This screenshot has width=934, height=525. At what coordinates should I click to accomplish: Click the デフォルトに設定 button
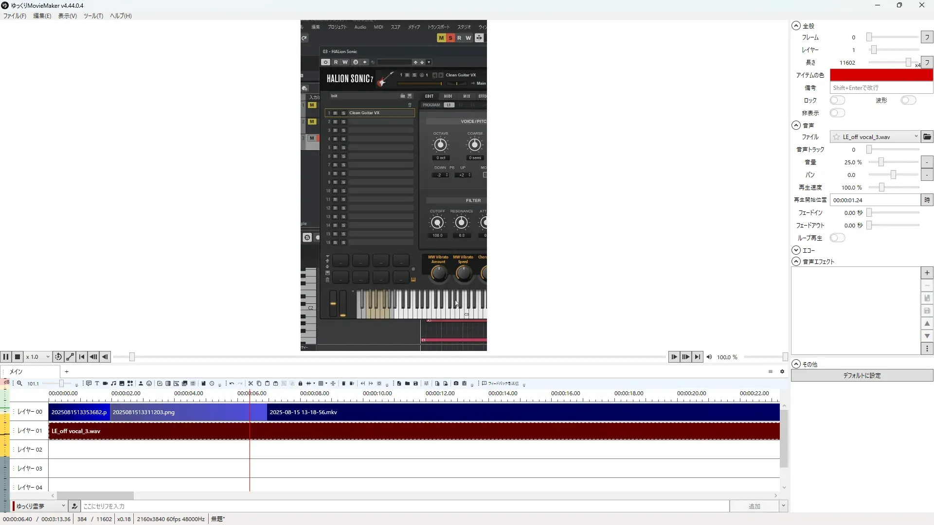click(x=862, y=376)
